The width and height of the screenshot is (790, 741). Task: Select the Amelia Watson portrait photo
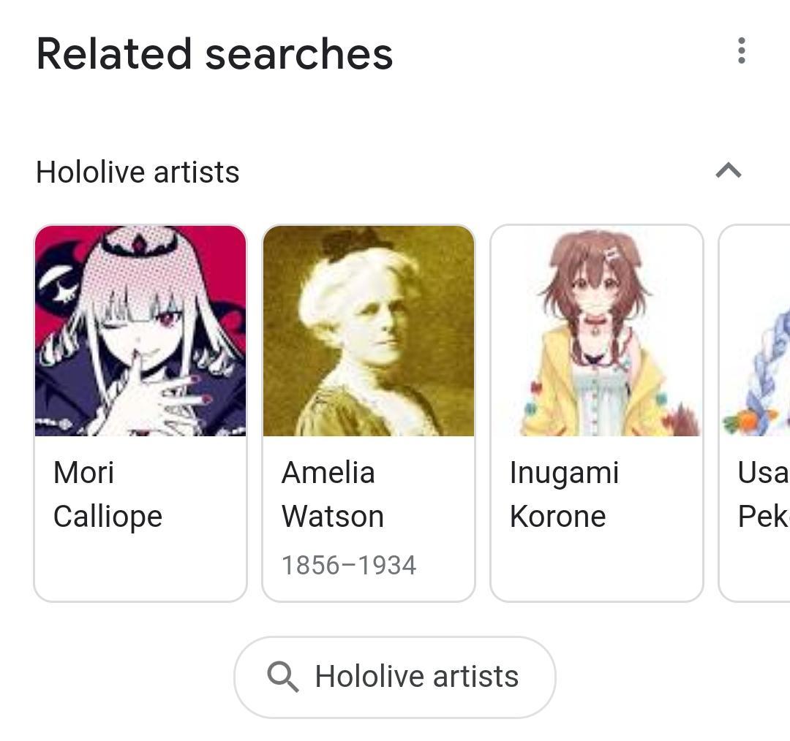tap(367, 330)
